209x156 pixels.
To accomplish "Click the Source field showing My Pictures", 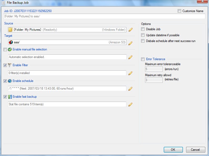I will pyautogui.click(x=67, y=30).
